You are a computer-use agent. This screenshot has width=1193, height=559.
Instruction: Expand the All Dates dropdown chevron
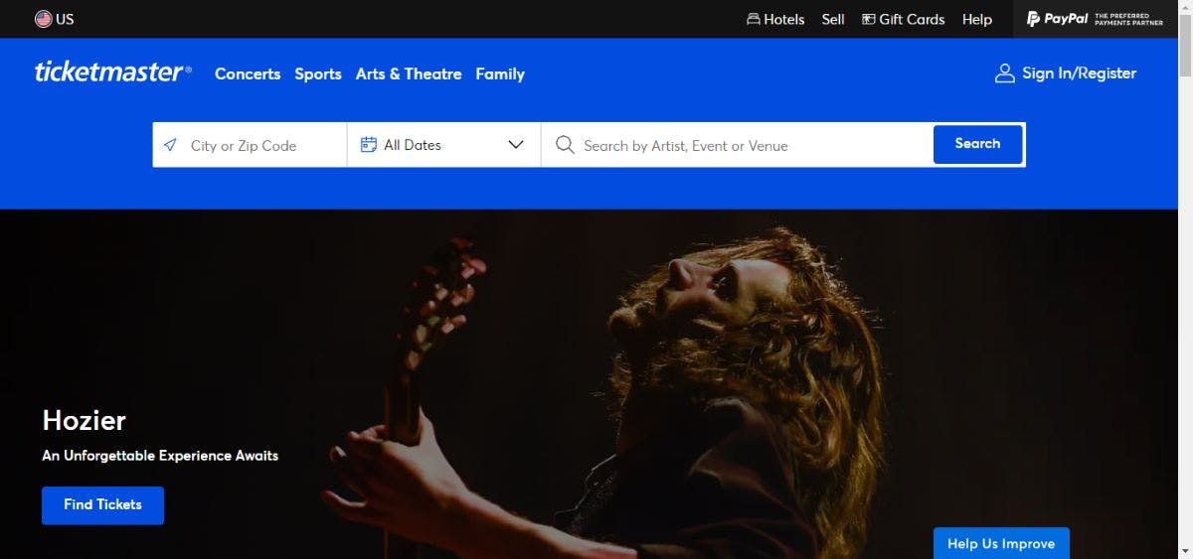tap(516, 145)
